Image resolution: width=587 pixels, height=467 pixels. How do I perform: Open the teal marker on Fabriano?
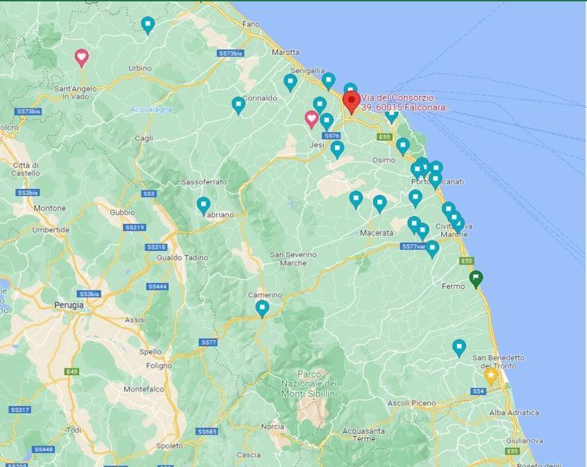204,206
